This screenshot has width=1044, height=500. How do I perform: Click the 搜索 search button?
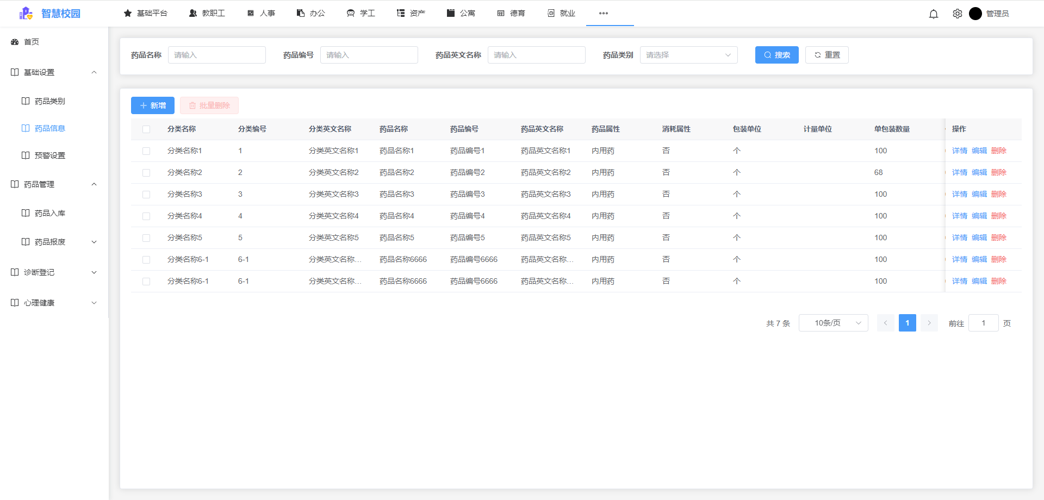tap(776, 55)
